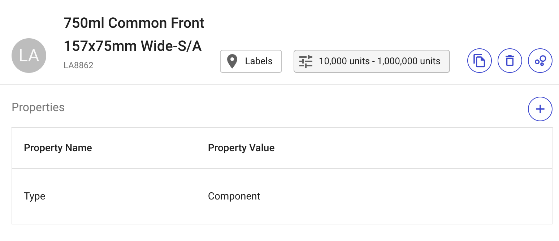Click the 'Type' property name cell
559x241 pixels.
click(35, 196)
